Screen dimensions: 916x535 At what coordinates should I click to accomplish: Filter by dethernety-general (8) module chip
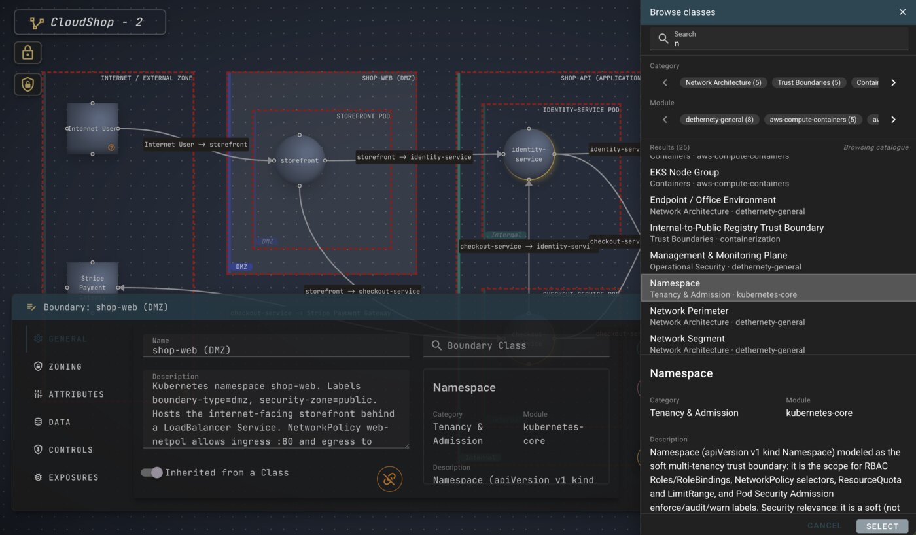720,120
